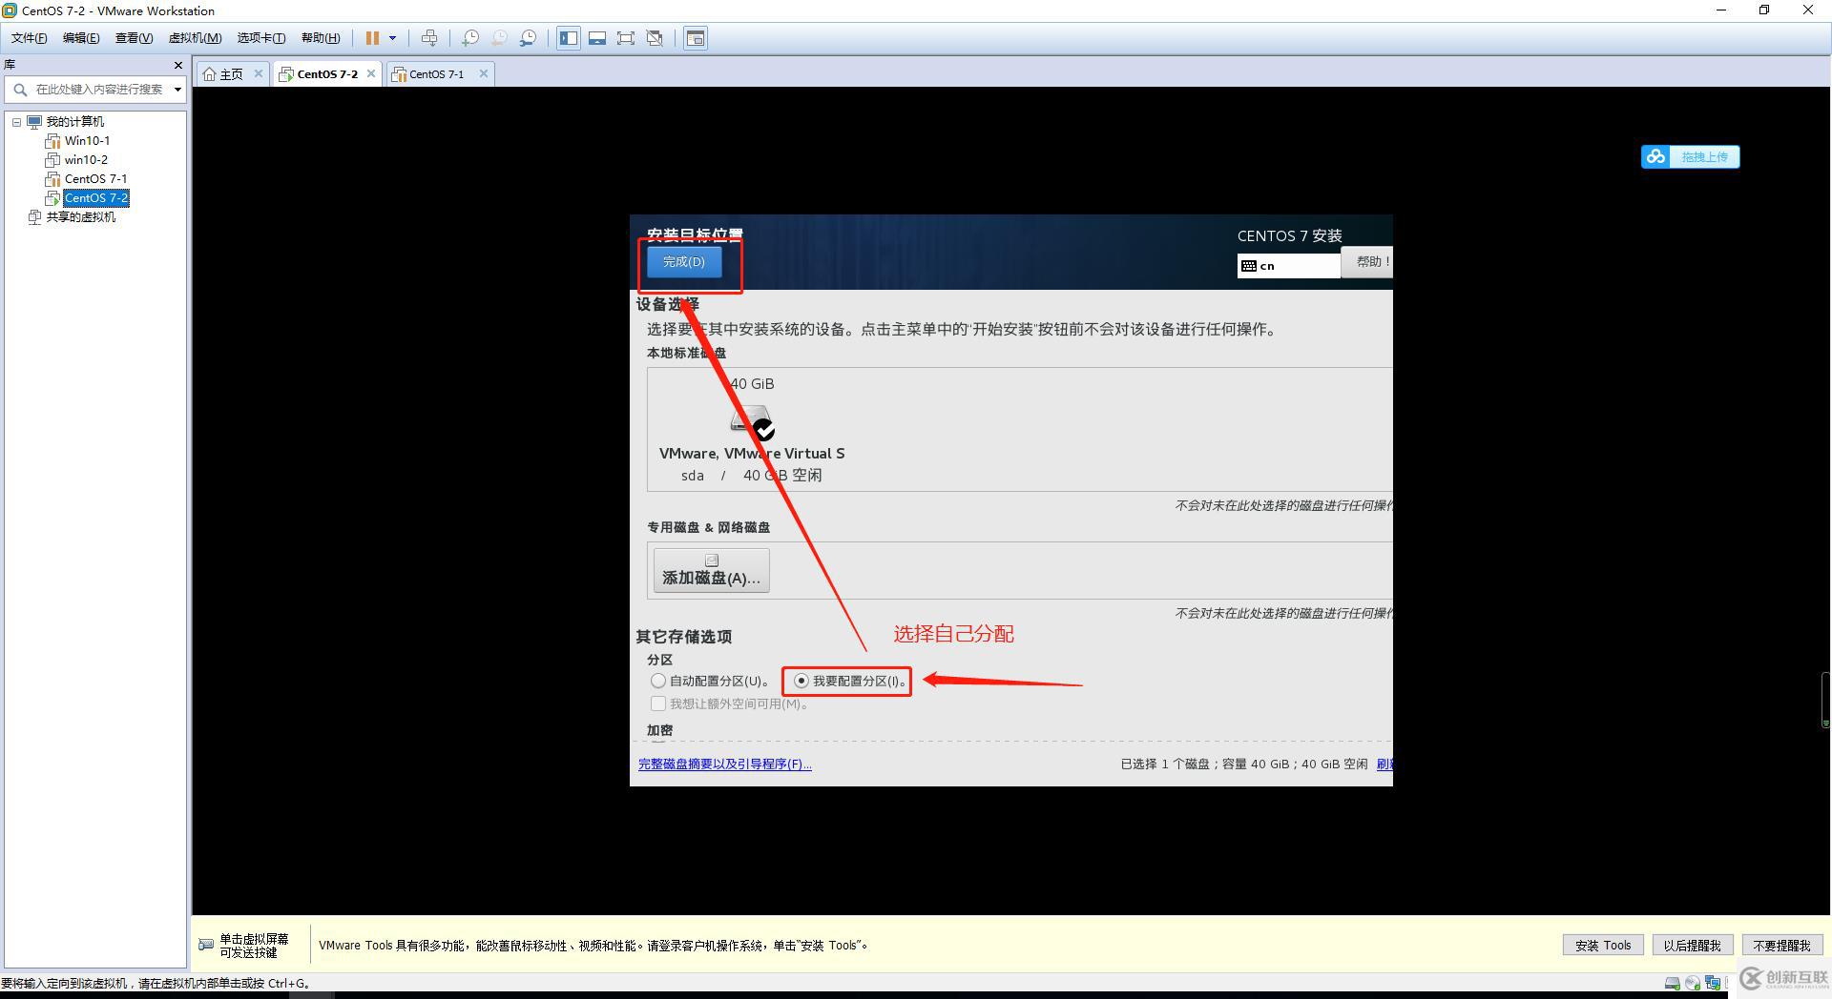This screenshot has width=1832, height=999.
Task: Toggle the thumbnail bar view icon
Action: pos(597,38)
